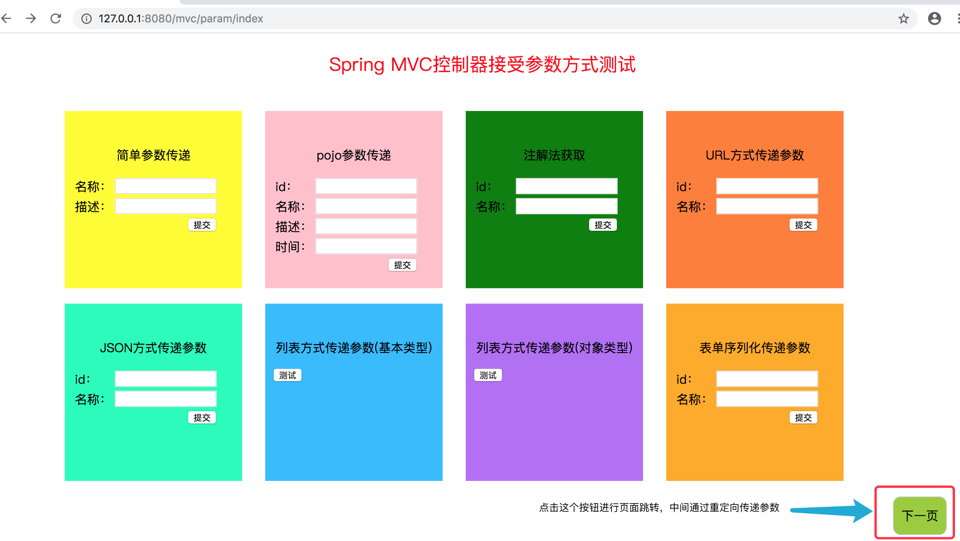The image size is (960, 541).
Task: Submit the 简单参数传递 form
Action: pyautogui.click(x=202, y=225)
